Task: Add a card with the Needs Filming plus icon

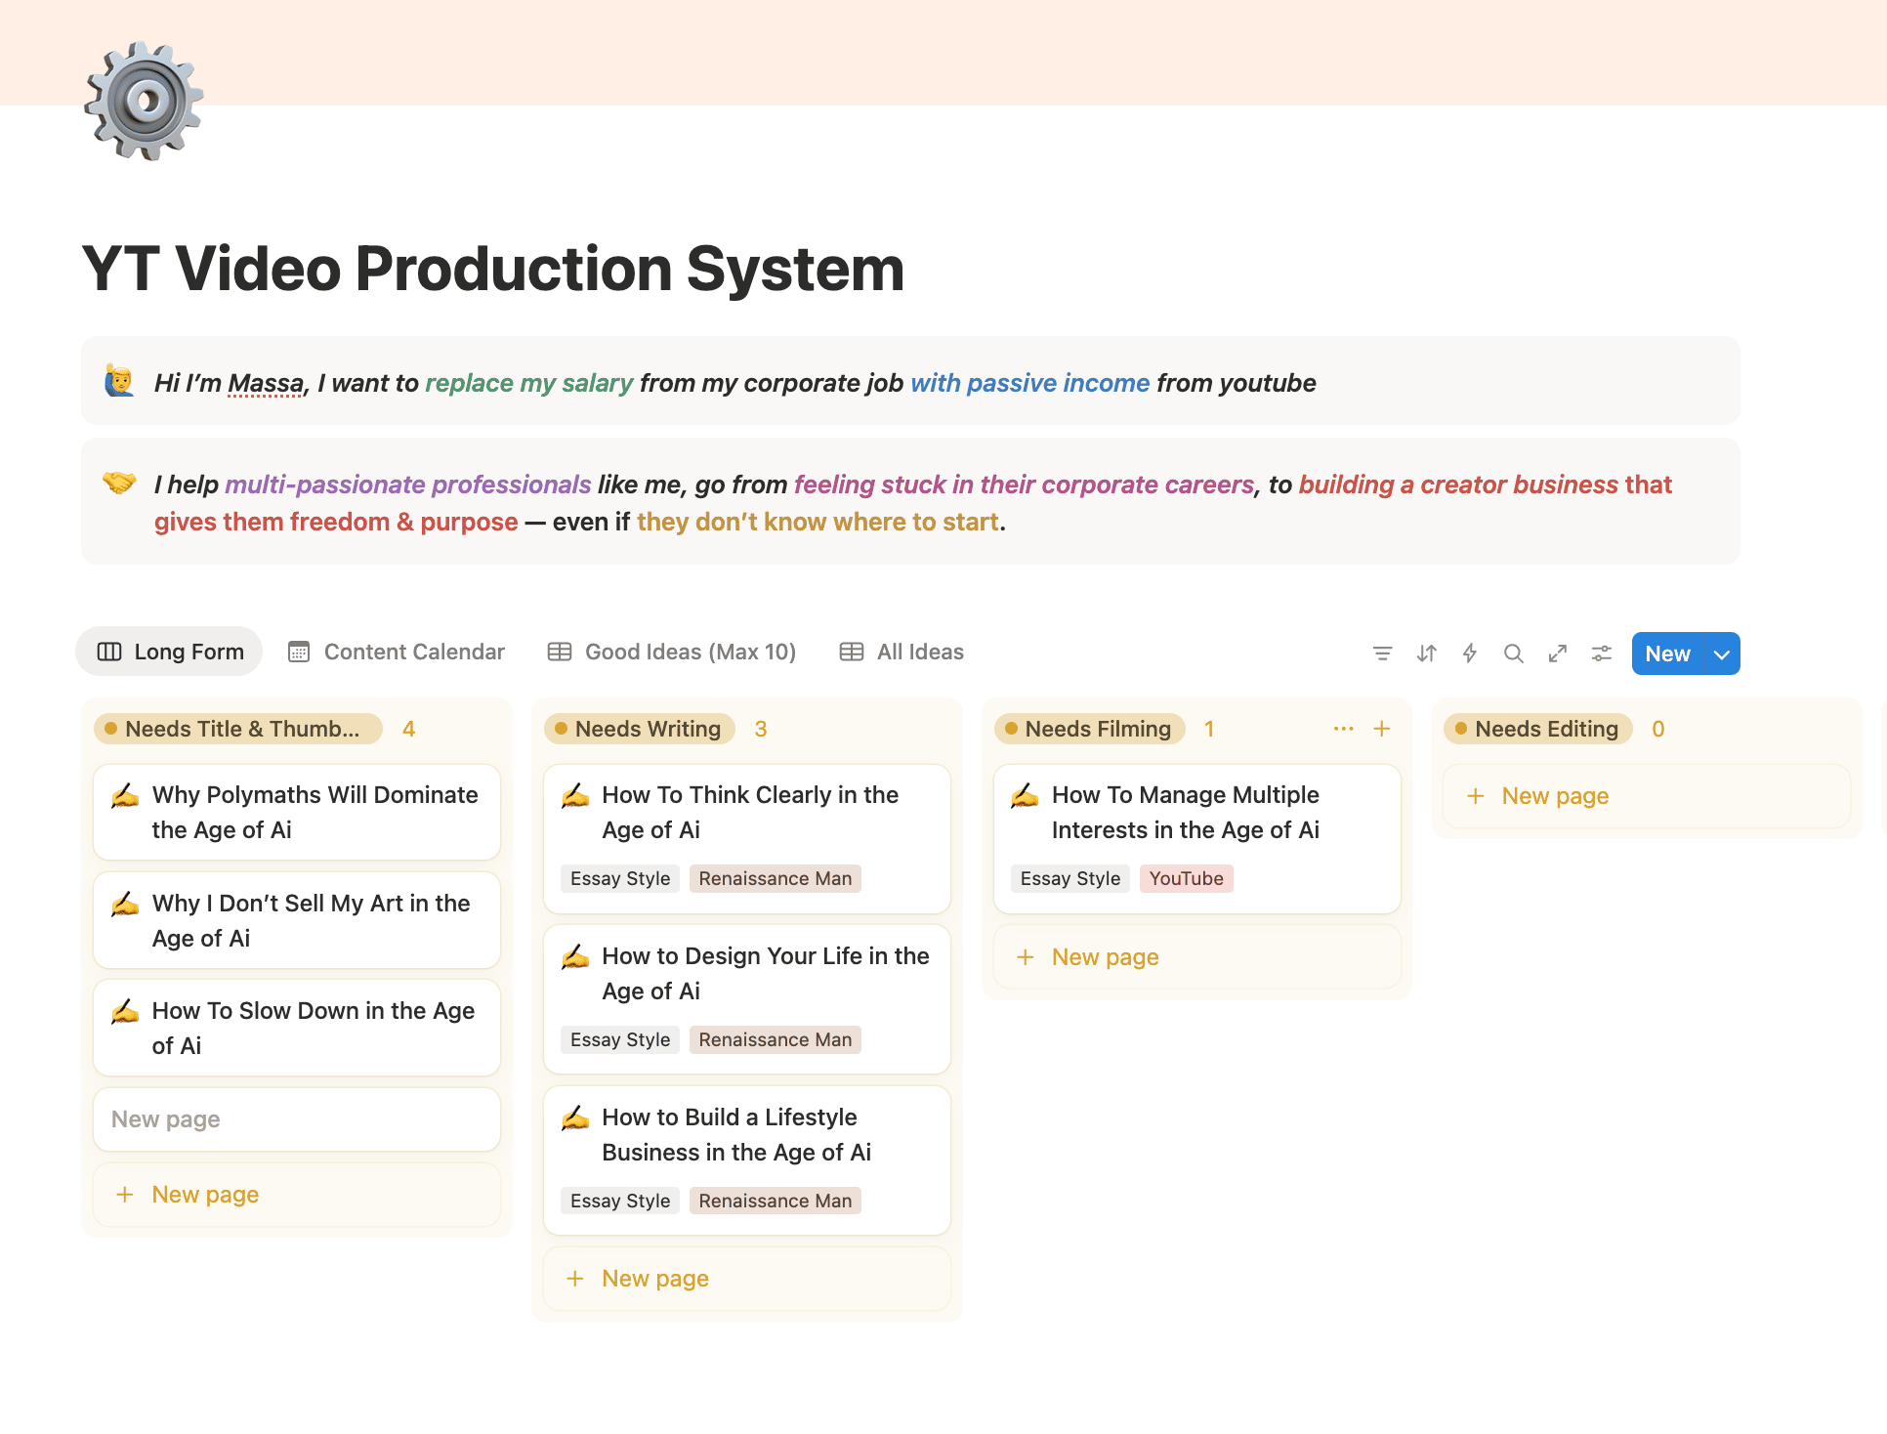Action: (x=1382, y=729)
